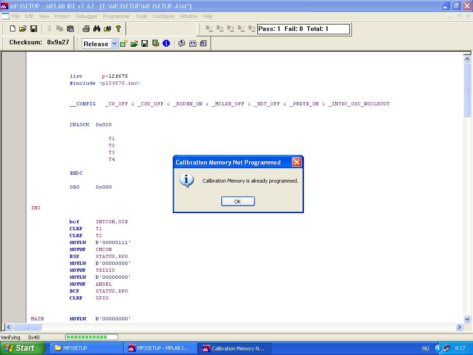The width and height of the screenshot is (473, 355).
Task: Click the 'MAIN' label in code
Action: (x=37, y=319)
